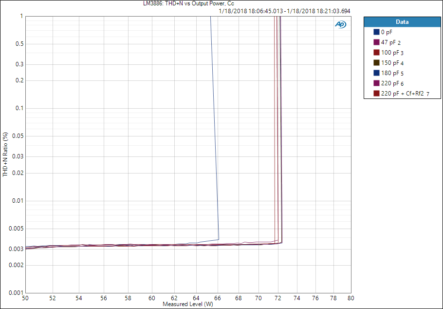Screen dimensions: 443x309
Task: Select the '180 pF' legend entry text
Action: tap(392, 73)
